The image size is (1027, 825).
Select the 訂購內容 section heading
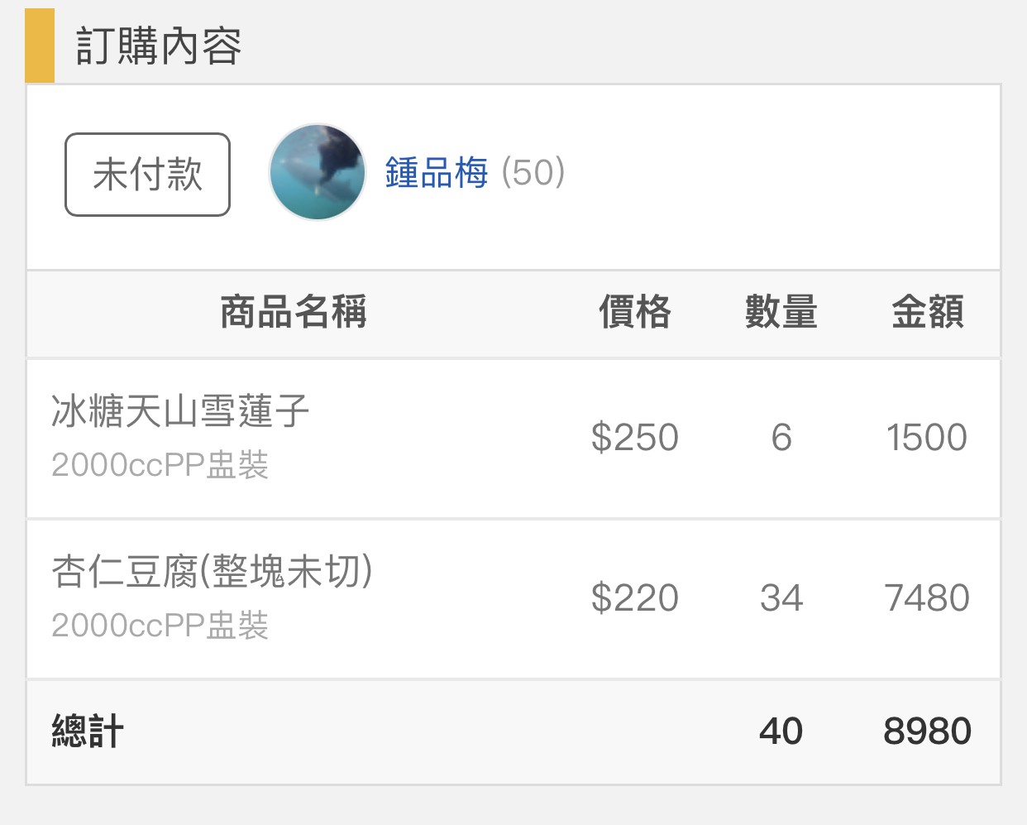click(159, 46)
